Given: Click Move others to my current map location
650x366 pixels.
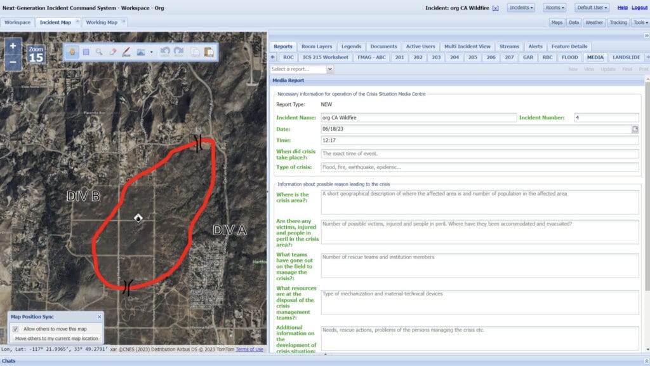Looking at the screenshot, I should pos(56,339).
